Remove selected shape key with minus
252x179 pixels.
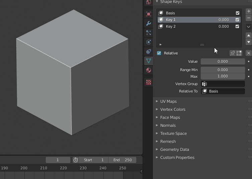249,18
